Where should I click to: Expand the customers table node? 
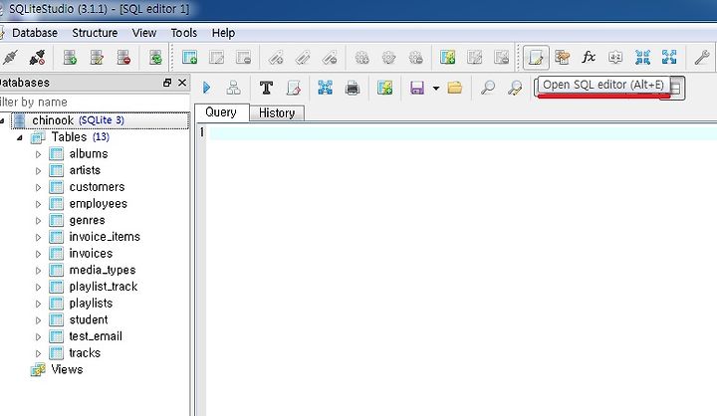click(39, 187)
